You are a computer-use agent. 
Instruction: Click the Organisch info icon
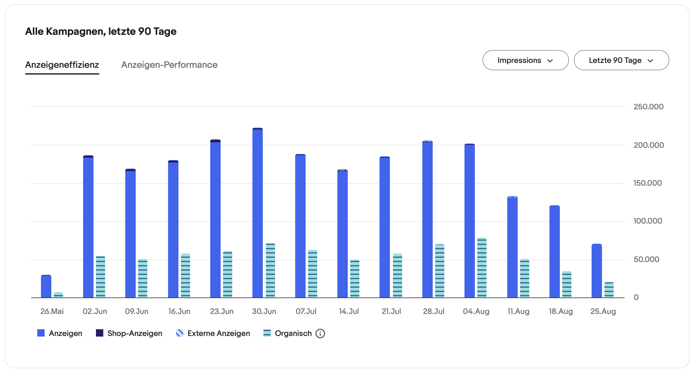click(320, 334)
